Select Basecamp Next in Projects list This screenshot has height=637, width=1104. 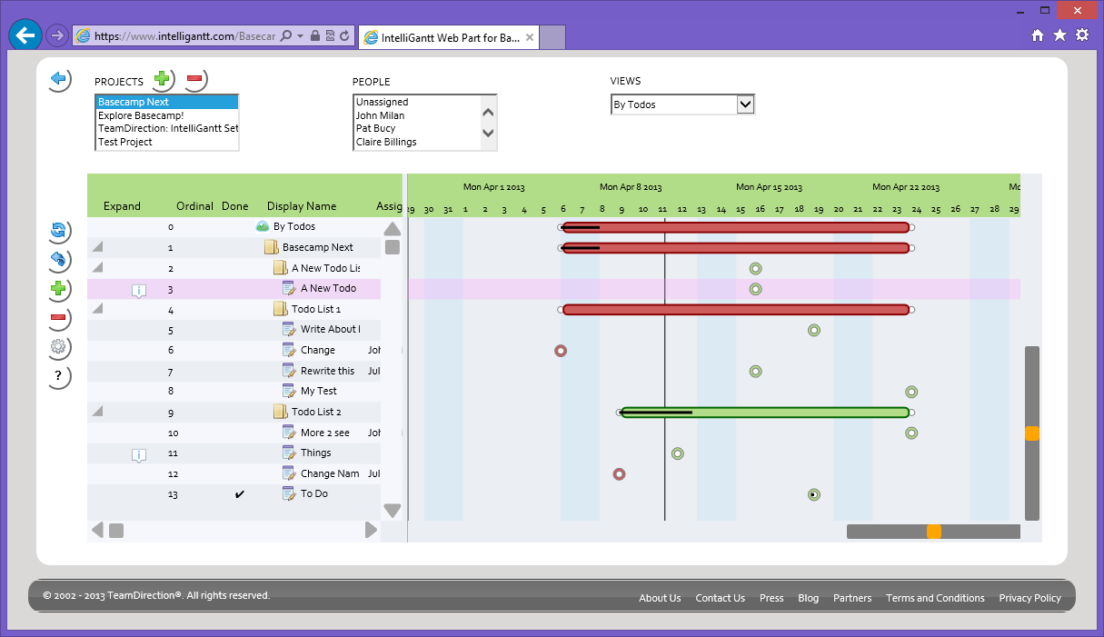[166, 102]
